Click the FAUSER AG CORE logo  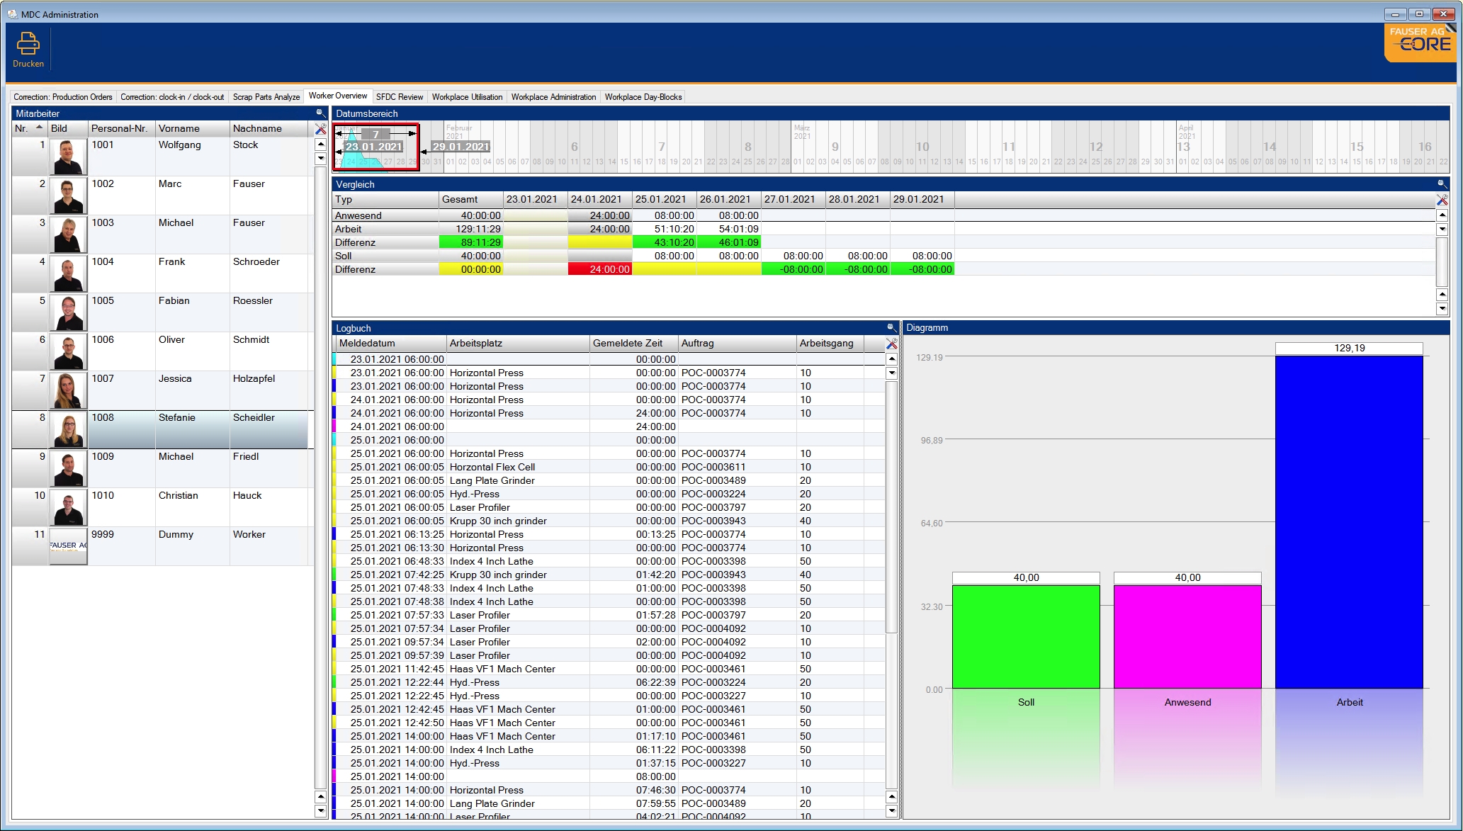click(1420, 43)
